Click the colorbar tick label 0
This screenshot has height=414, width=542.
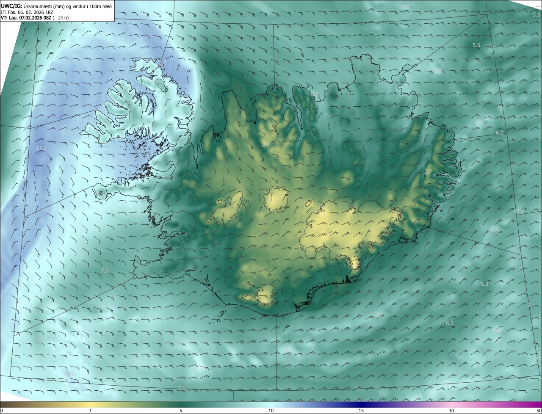(1, 411)
